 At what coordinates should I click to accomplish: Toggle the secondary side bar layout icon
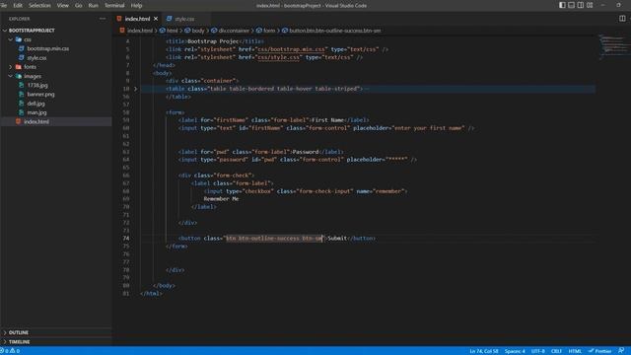pyautogui.click(x=581, y=5)
